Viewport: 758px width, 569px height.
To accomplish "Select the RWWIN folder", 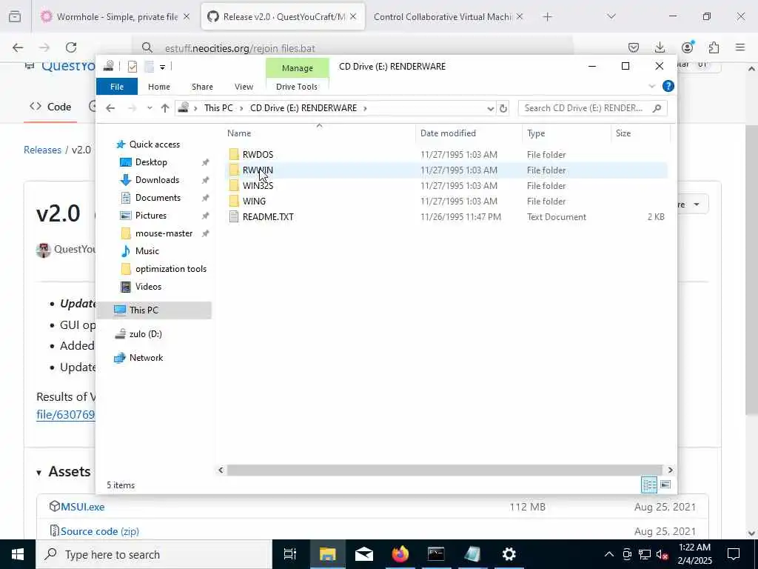I will pos(258,170).
